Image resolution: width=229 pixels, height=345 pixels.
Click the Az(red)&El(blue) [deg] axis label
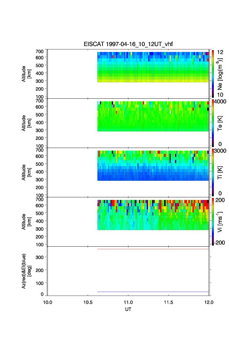click(x=27, y=271)
